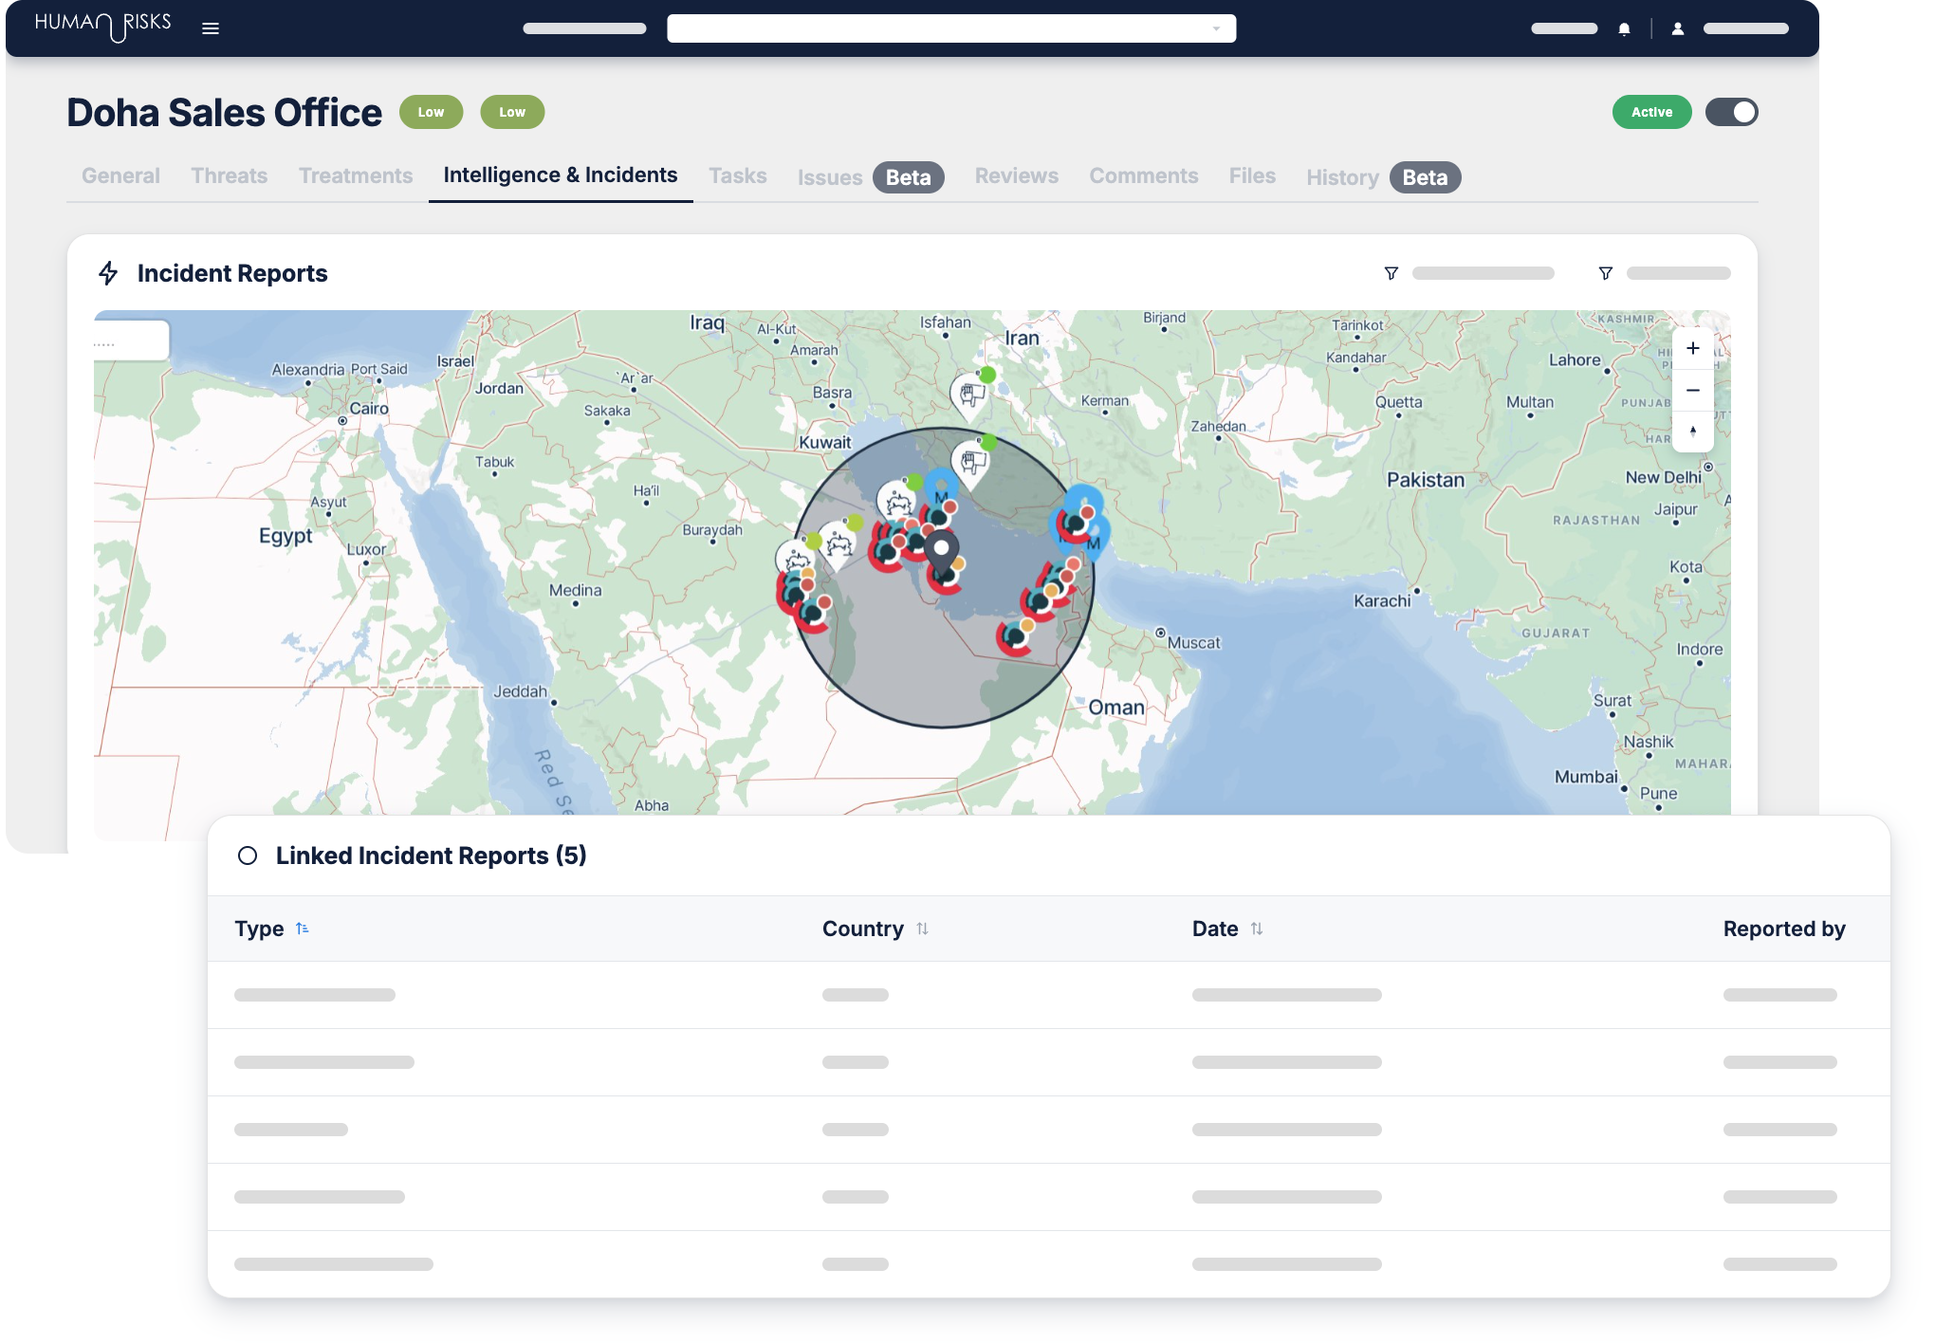Click the first filter funnel icon
The image size is (1935, 1343).
coord(1391,273)
